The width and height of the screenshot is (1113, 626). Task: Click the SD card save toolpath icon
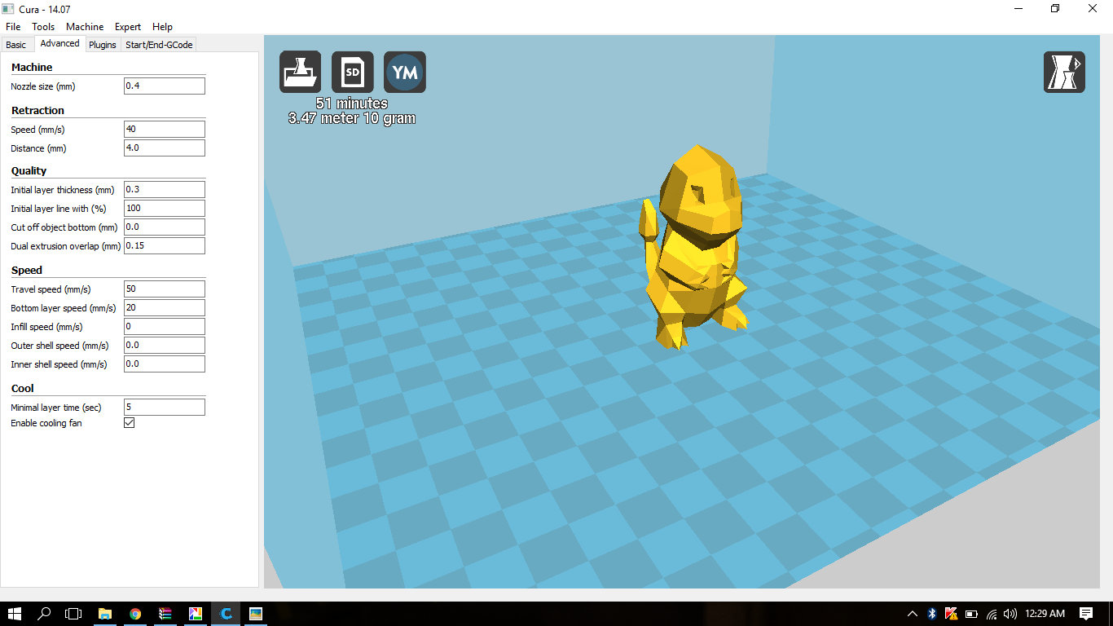(353, 72)
